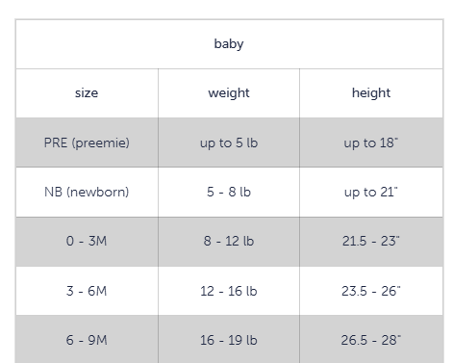Select the weight column header
Image resolution: width=453 pixels, height=363 pixels.
[229, 93]
